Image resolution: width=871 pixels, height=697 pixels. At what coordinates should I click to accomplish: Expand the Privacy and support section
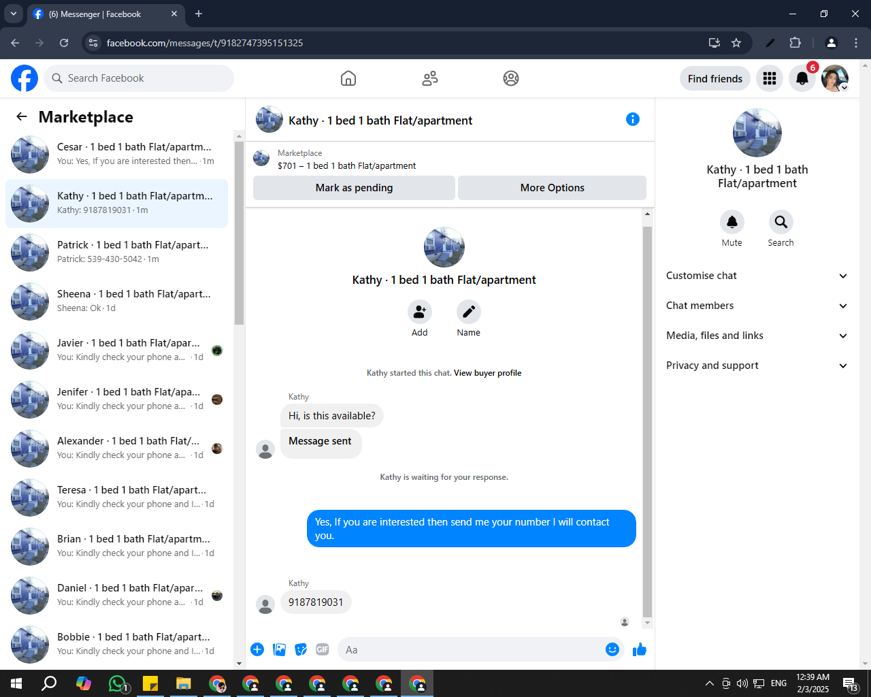(757, 366)
